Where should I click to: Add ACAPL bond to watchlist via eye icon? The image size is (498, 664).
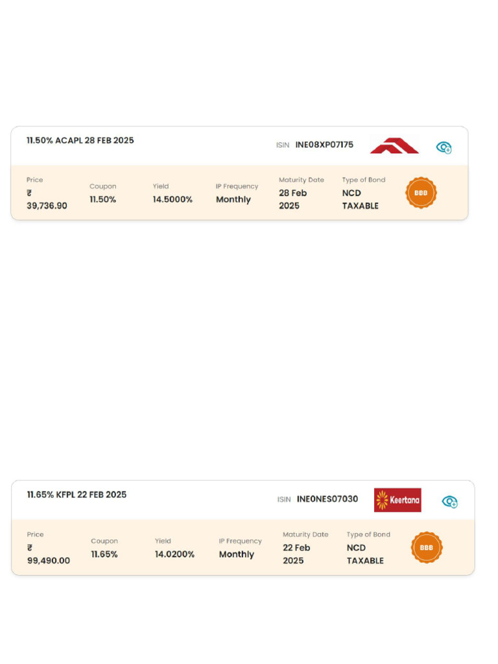point(444,147)
